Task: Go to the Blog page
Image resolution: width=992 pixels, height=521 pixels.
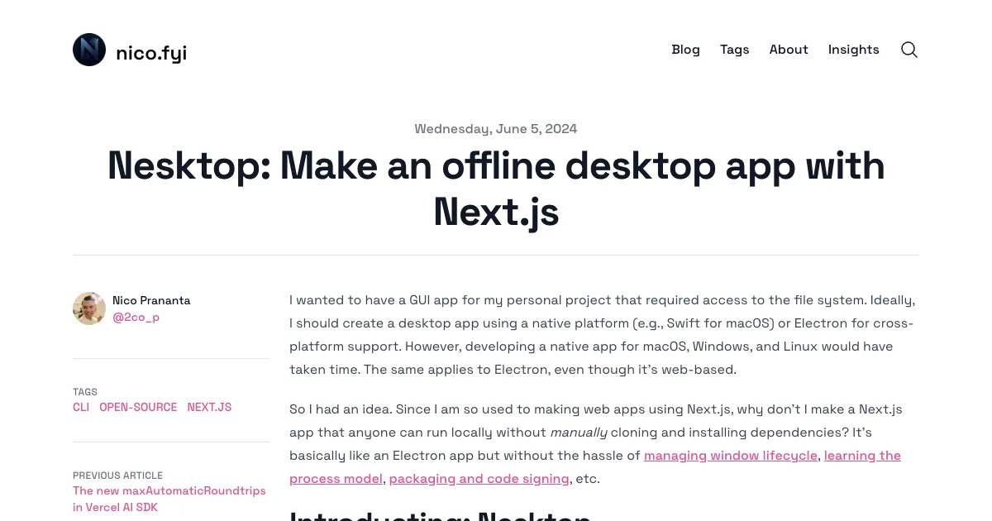Action: pos(685,50)
